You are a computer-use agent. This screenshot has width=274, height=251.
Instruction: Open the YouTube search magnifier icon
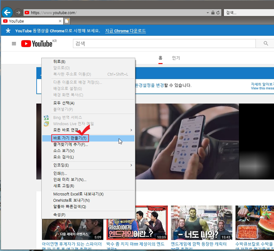click(x=266, y=43)
